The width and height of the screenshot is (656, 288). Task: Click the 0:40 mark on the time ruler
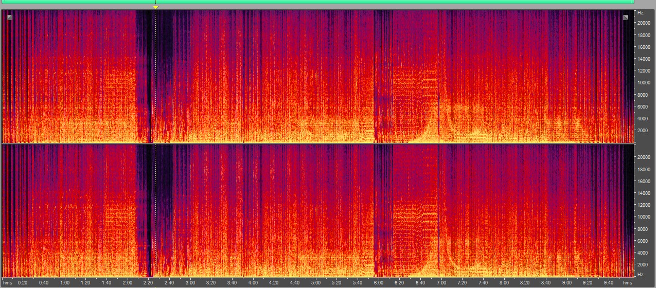[44, 283]
